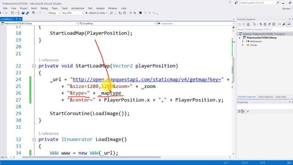Close the LoadMap.cs document tab
This screenshot has height=165, width=293.
coord(20,19)
